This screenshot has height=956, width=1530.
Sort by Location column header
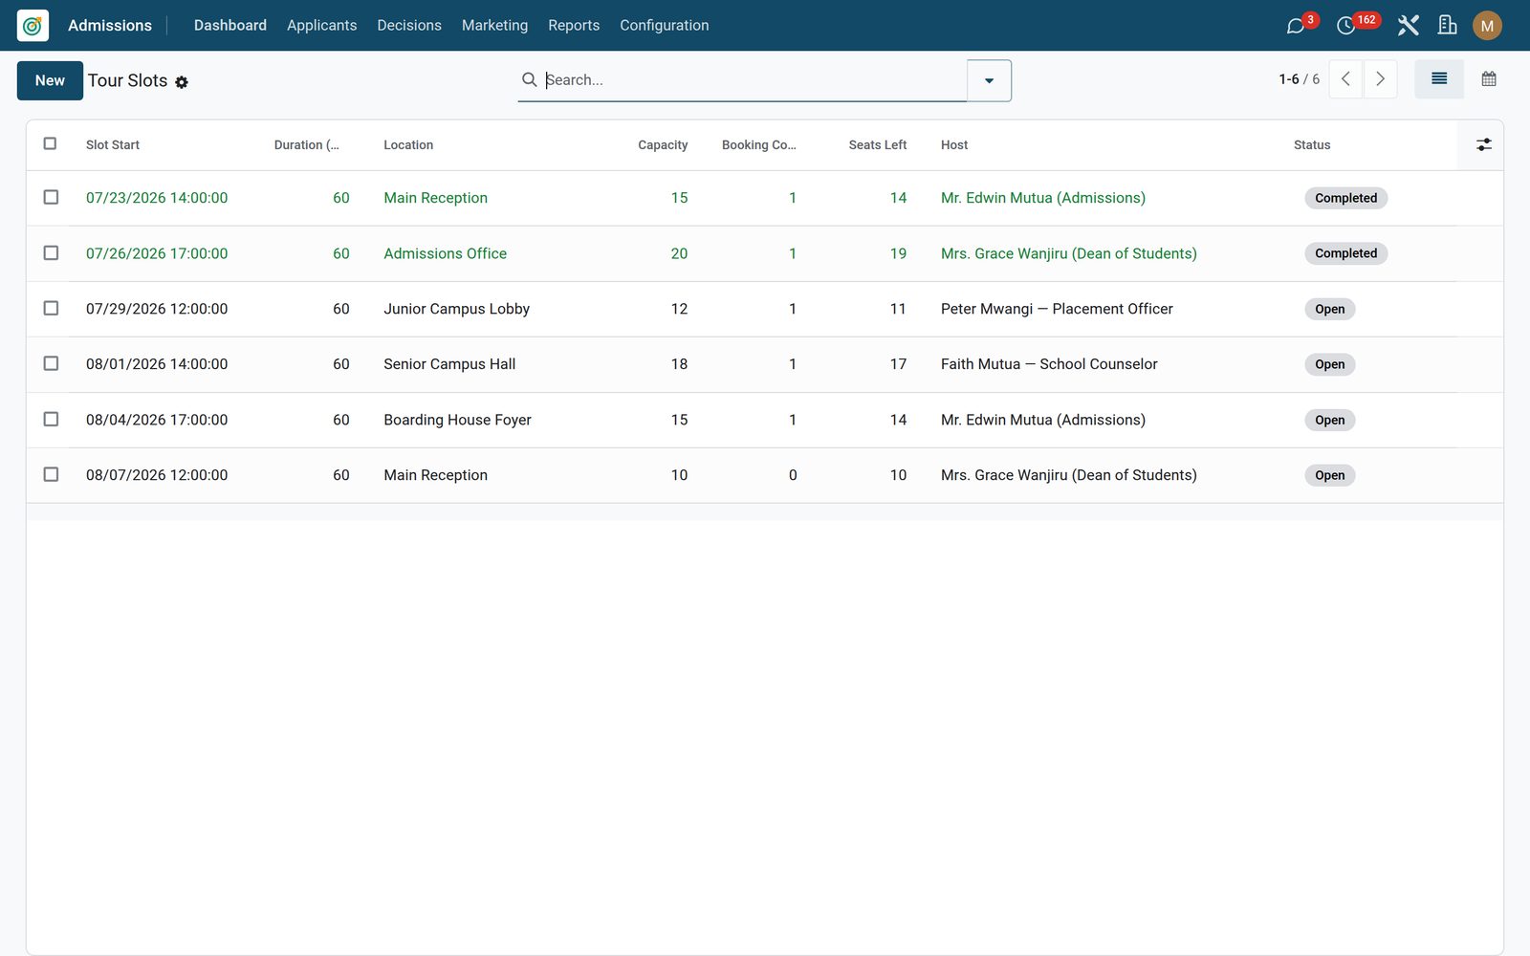coord(408,145)
